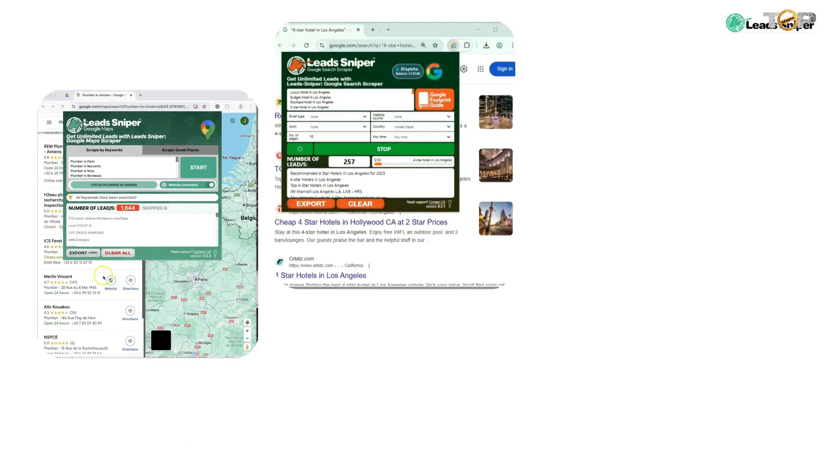Click the Search Scraper extension icon in toolbar
Screen dimensions: 825x464
coord(453,45)
